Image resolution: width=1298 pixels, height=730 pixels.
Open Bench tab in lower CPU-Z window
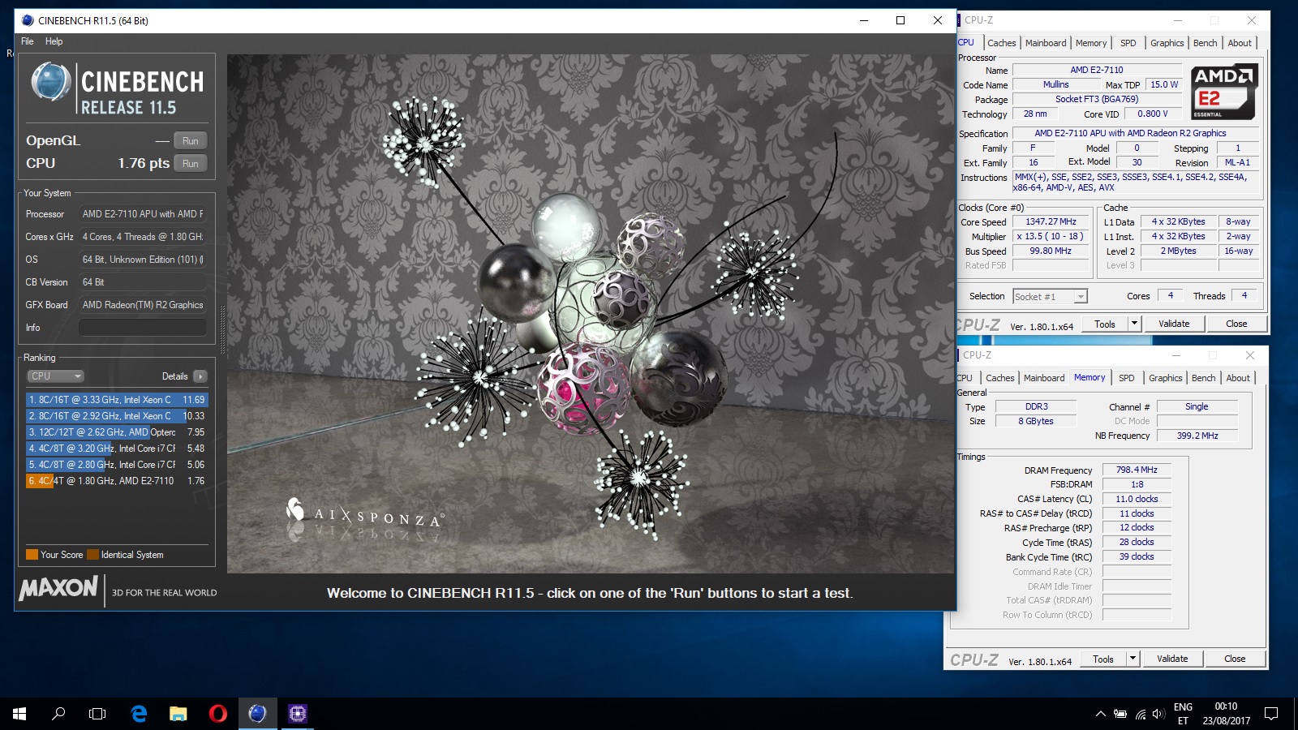pyautogui.click(x=1203, y=378)
